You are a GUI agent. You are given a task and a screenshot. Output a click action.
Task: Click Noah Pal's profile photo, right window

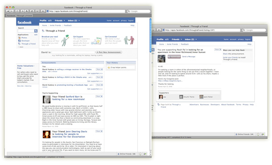click(x=161, y=59)
